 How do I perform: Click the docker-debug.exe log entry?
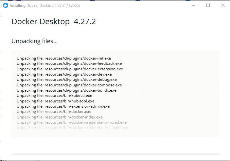click(66, 80)
